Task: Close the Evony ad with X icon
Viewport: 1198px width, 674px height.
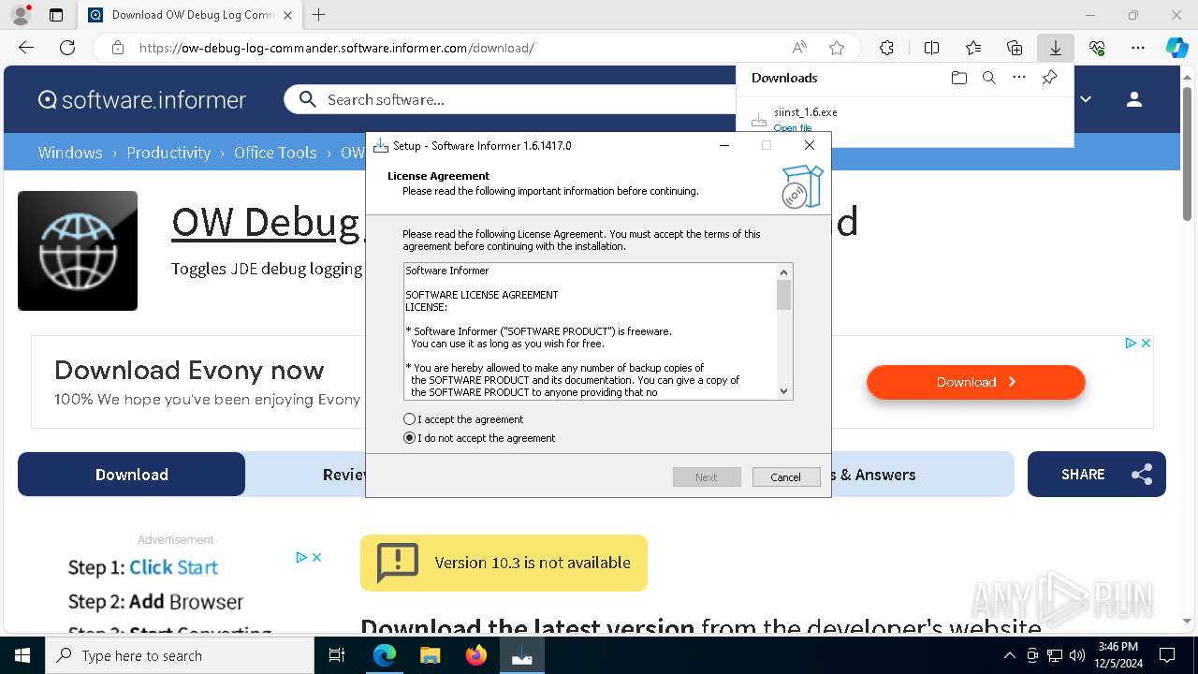Action: [x=1146, y=344]
